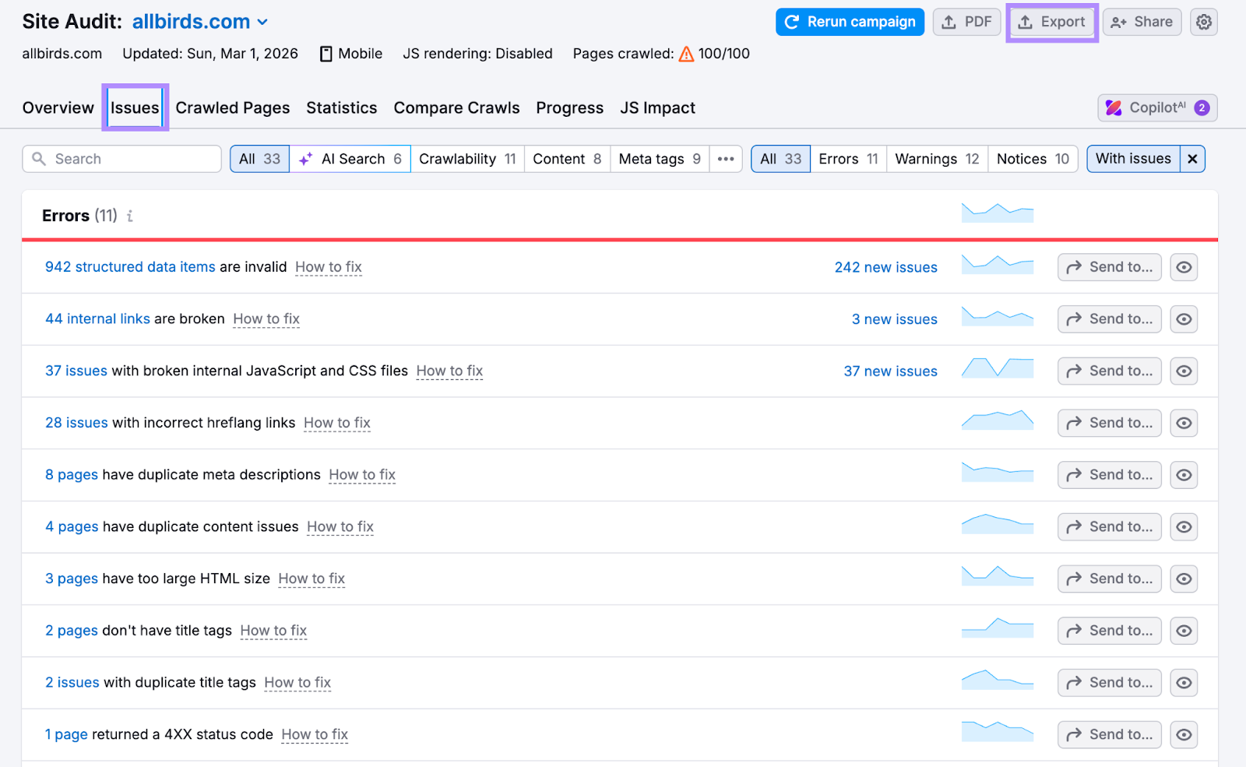Switch to the Crawled Pages tab
The image size is (1246, 767).
pyautogui.click(x=232, y=107)
